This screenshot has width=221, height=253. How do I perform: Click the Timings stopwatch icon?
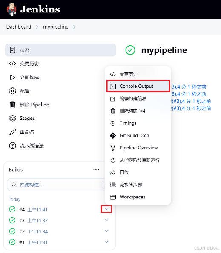pyautogui.click(x=113, y=123)
